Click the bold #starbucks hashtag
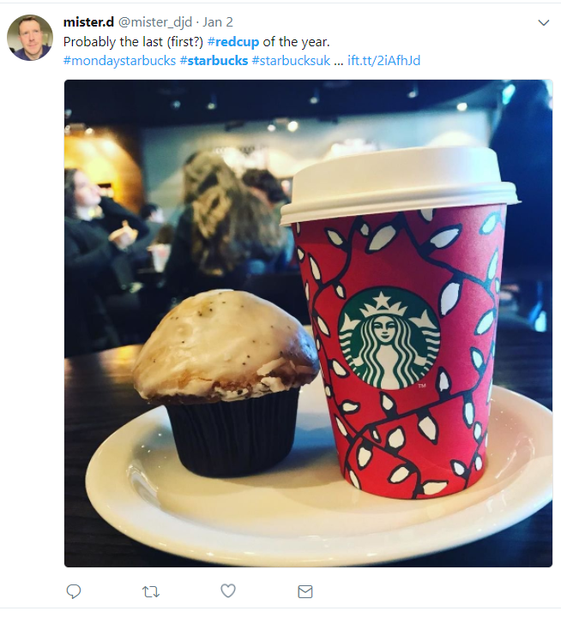 tap(214, 61)
